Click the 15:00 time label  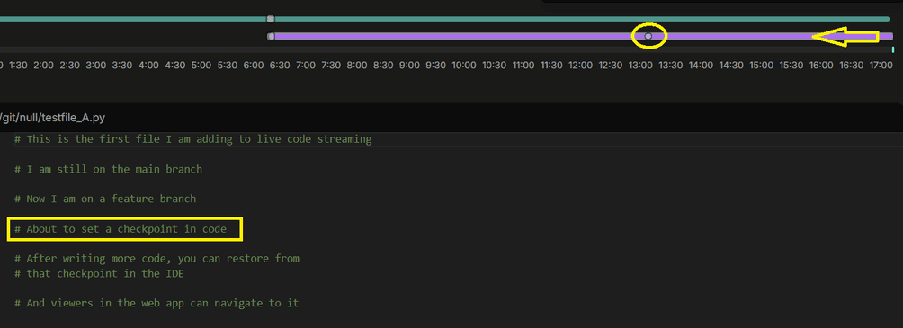click(761, 65)
